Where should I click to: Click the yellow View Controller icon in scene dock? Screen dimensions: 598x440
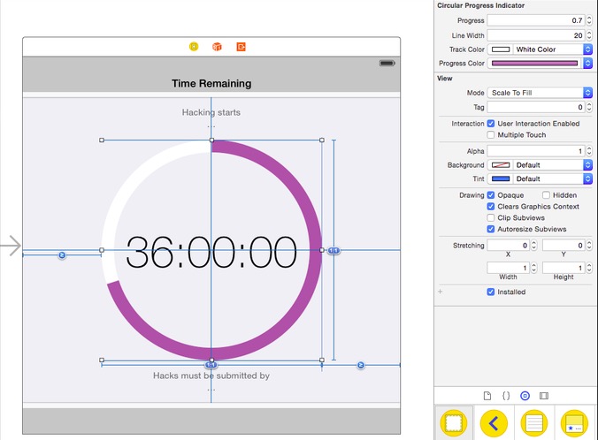click(x=194, y=47)
